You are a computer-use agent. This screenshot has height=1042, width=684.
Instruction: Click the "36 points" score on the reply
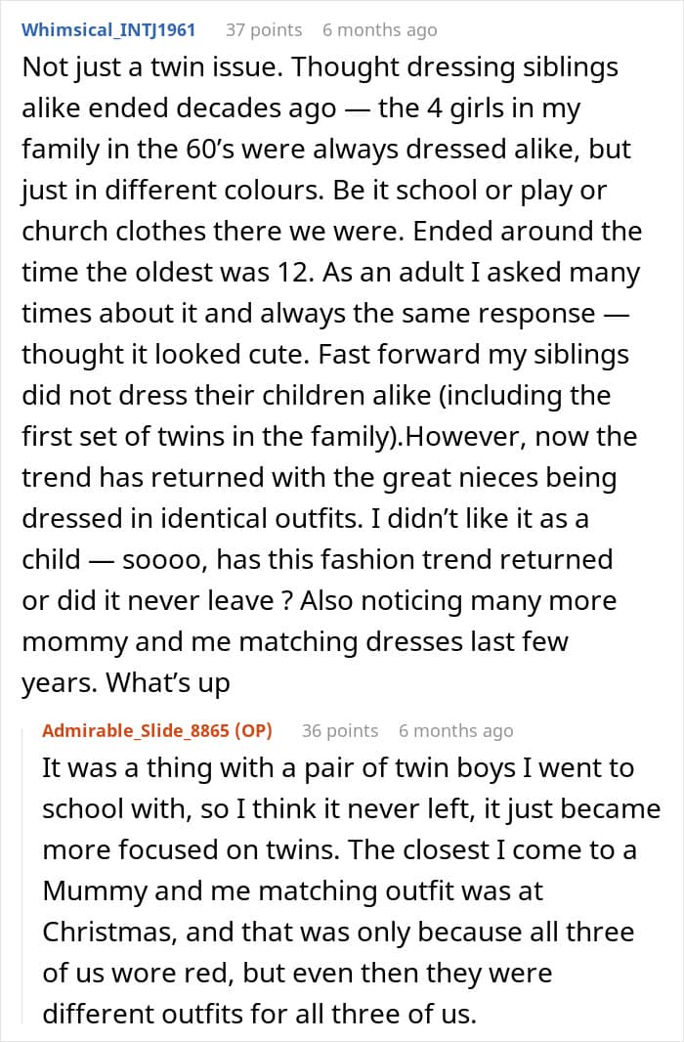(340, 731)
